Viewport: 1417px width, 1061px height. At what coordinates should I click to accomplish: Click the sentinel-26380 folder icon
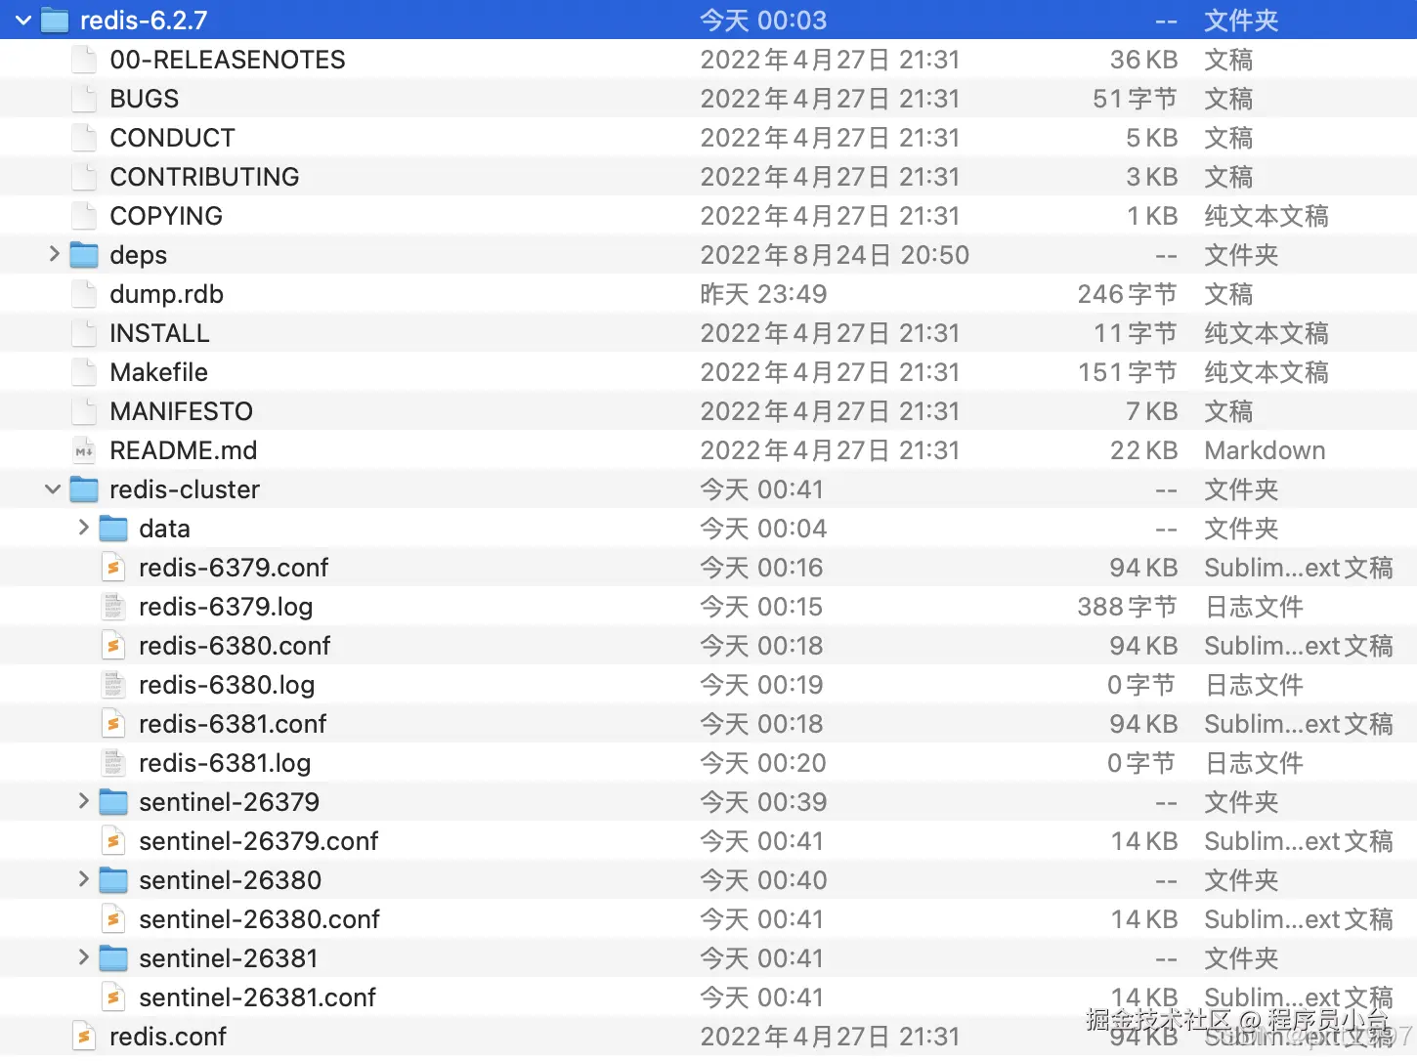(113, 880)
